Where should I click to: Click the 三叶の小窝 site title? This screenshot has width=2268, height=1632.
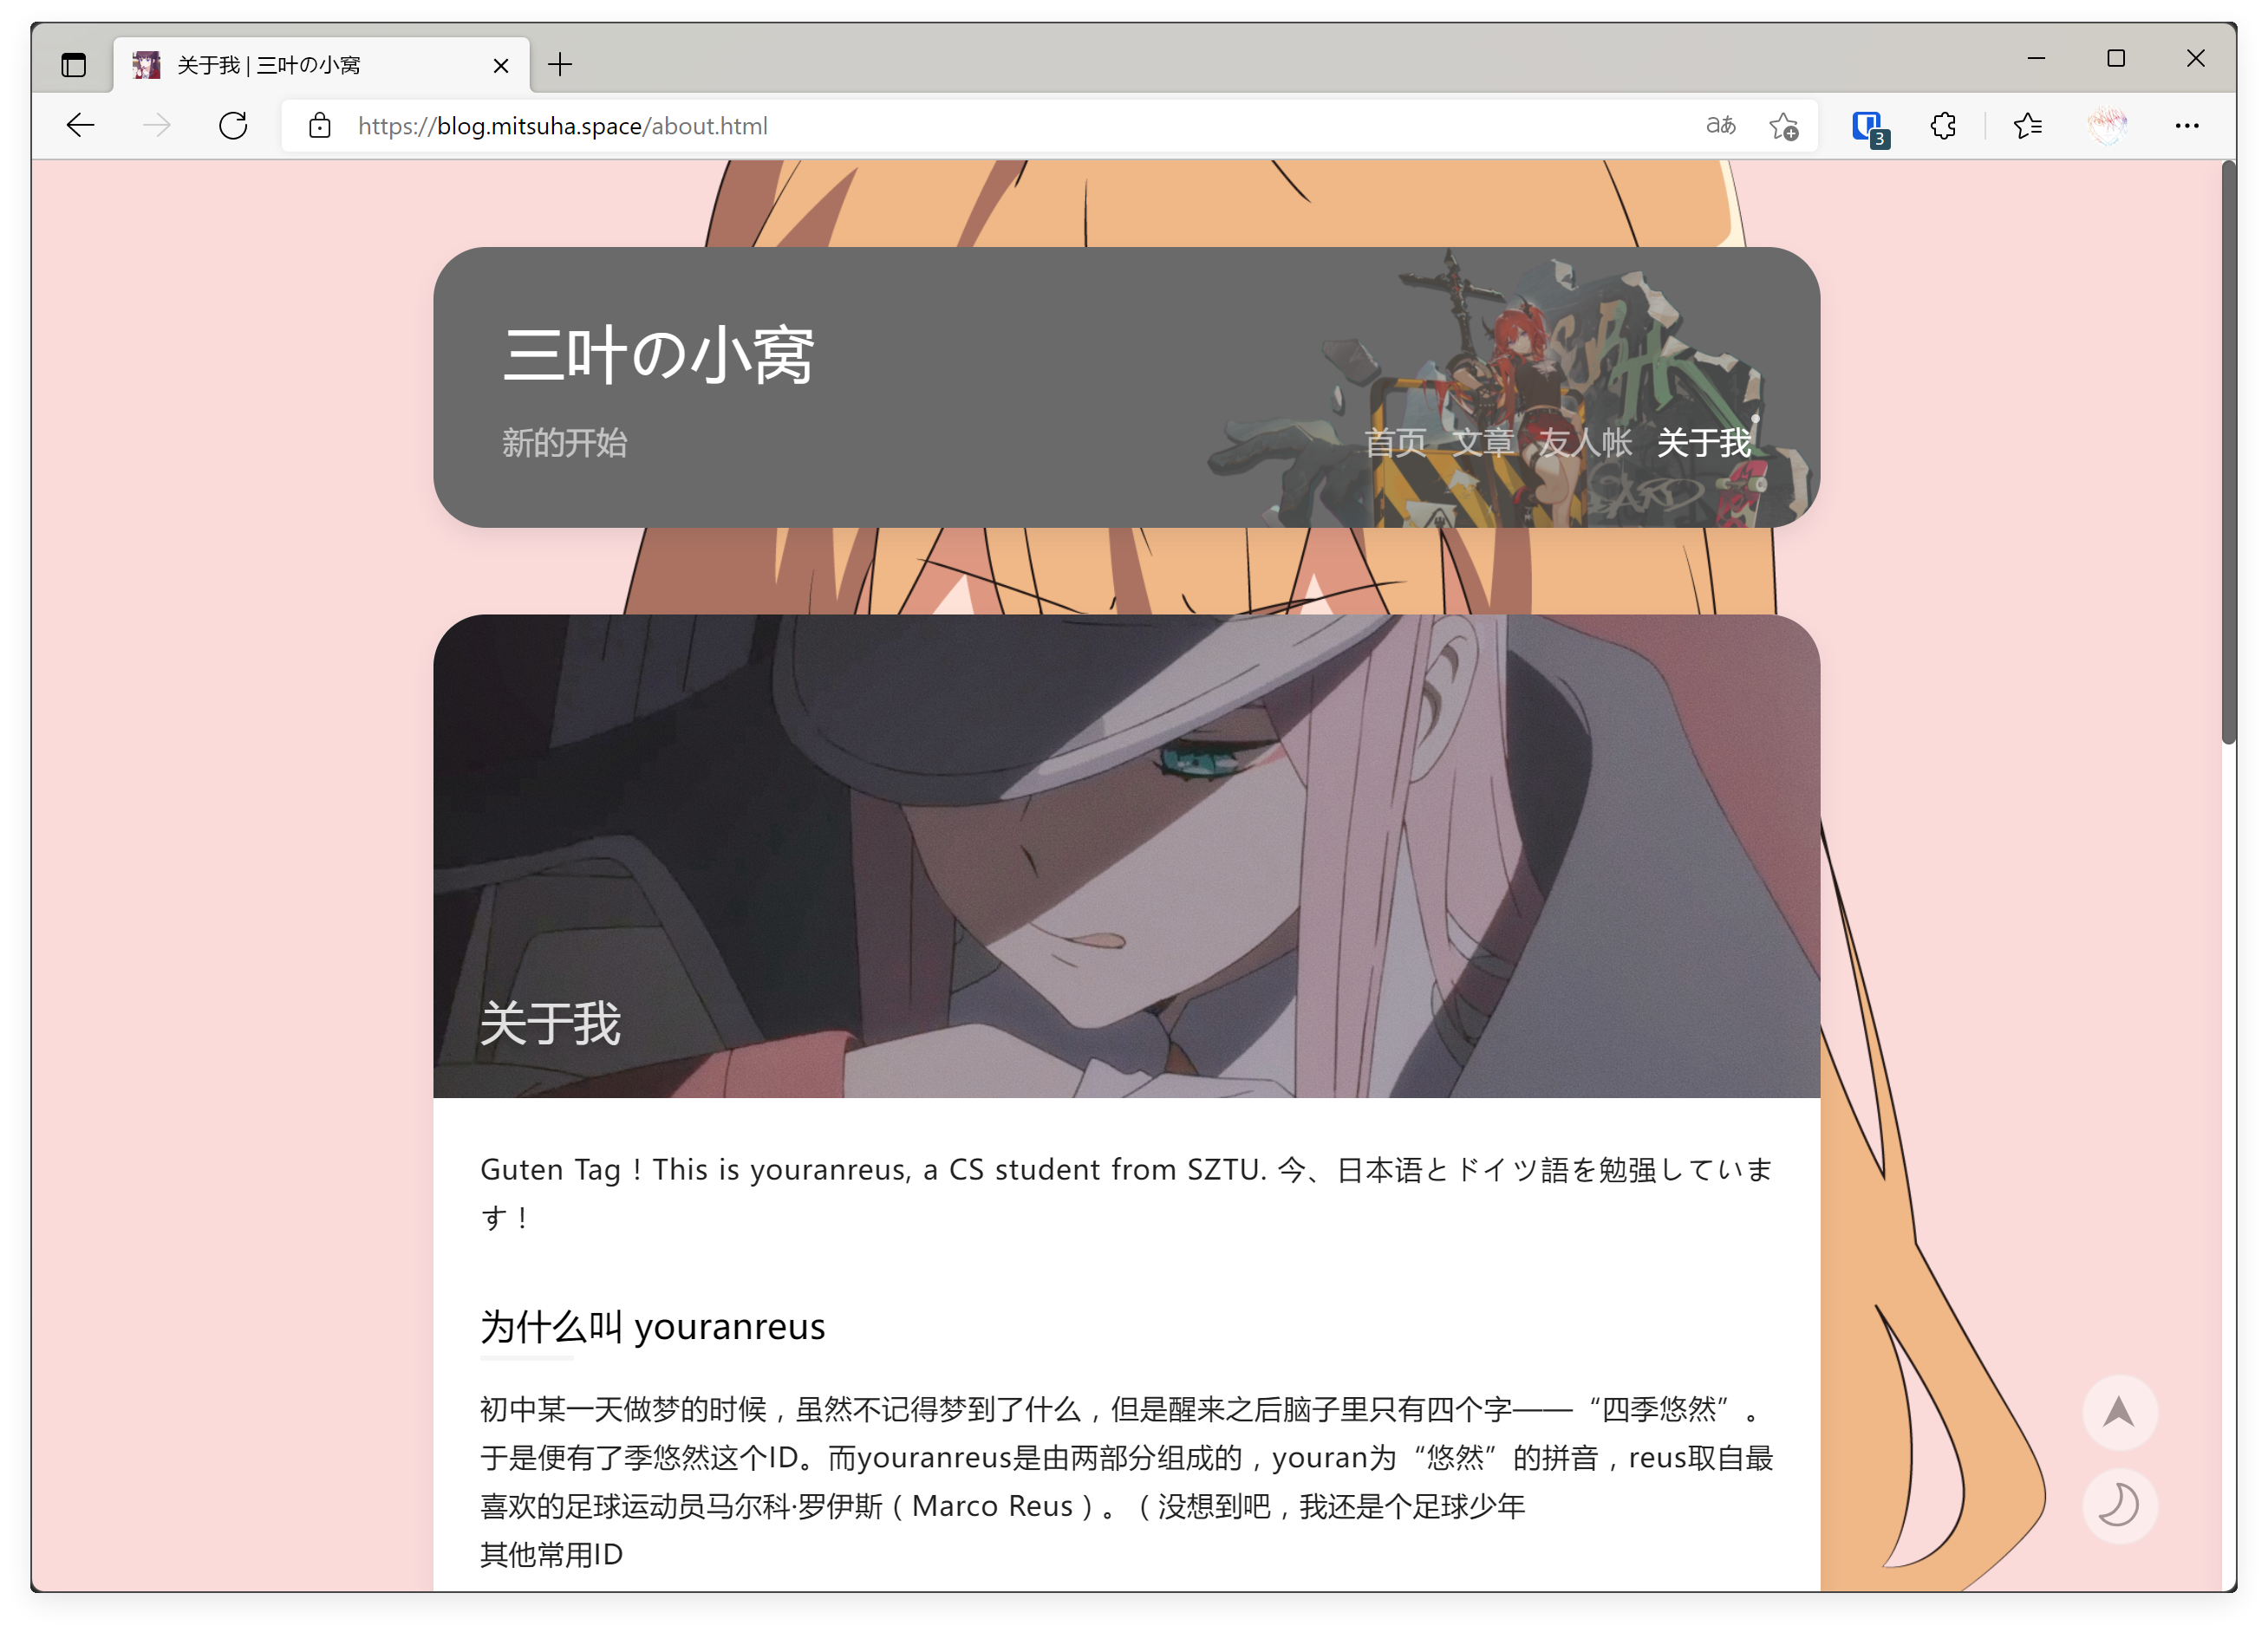tap(658, 356)
